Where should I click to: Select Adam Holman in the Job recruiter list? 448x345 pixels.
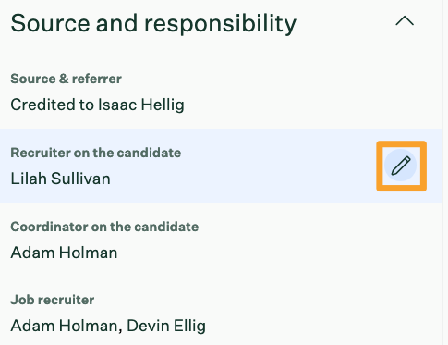point(64,326)
